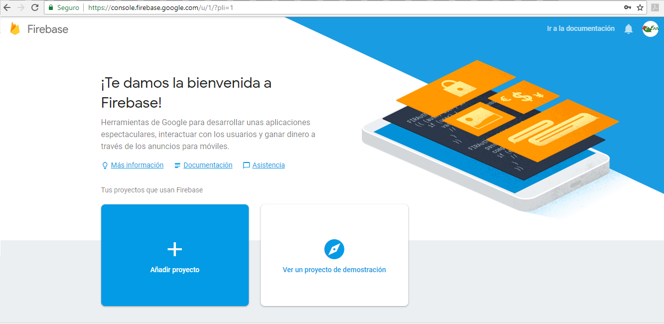Click the chat icon beside Asistencia
The height and width of the screenshot is (324, 664).
click(x=246, y=165)
